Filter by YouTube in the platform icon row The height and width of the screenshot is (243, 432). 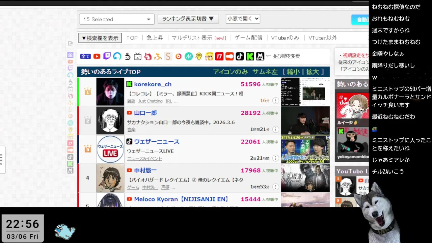[97, 56]
